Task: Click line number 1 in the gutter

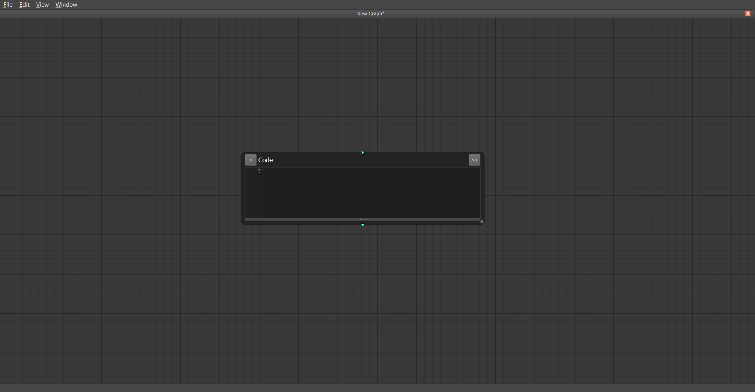Action: pos(260,172)
